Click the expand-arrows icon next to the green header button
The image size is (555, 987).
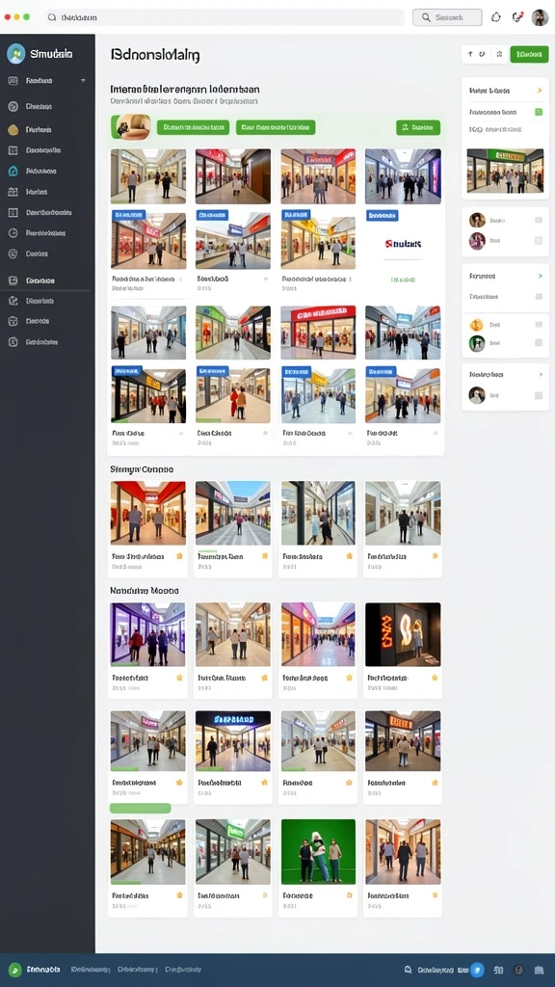click(x=499, y=54)
